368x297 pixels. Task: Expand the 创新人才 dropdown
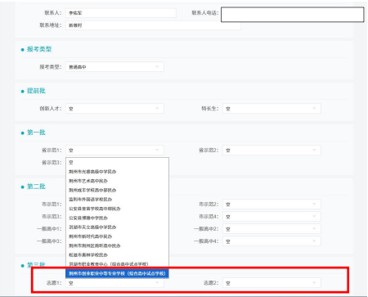pos(114,109)
